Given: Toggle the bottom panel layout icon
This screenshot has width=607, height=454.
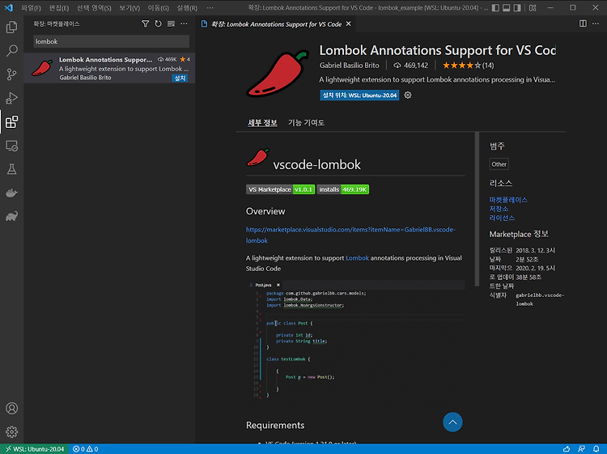Looking at the screenshot, I should point(507,8).
